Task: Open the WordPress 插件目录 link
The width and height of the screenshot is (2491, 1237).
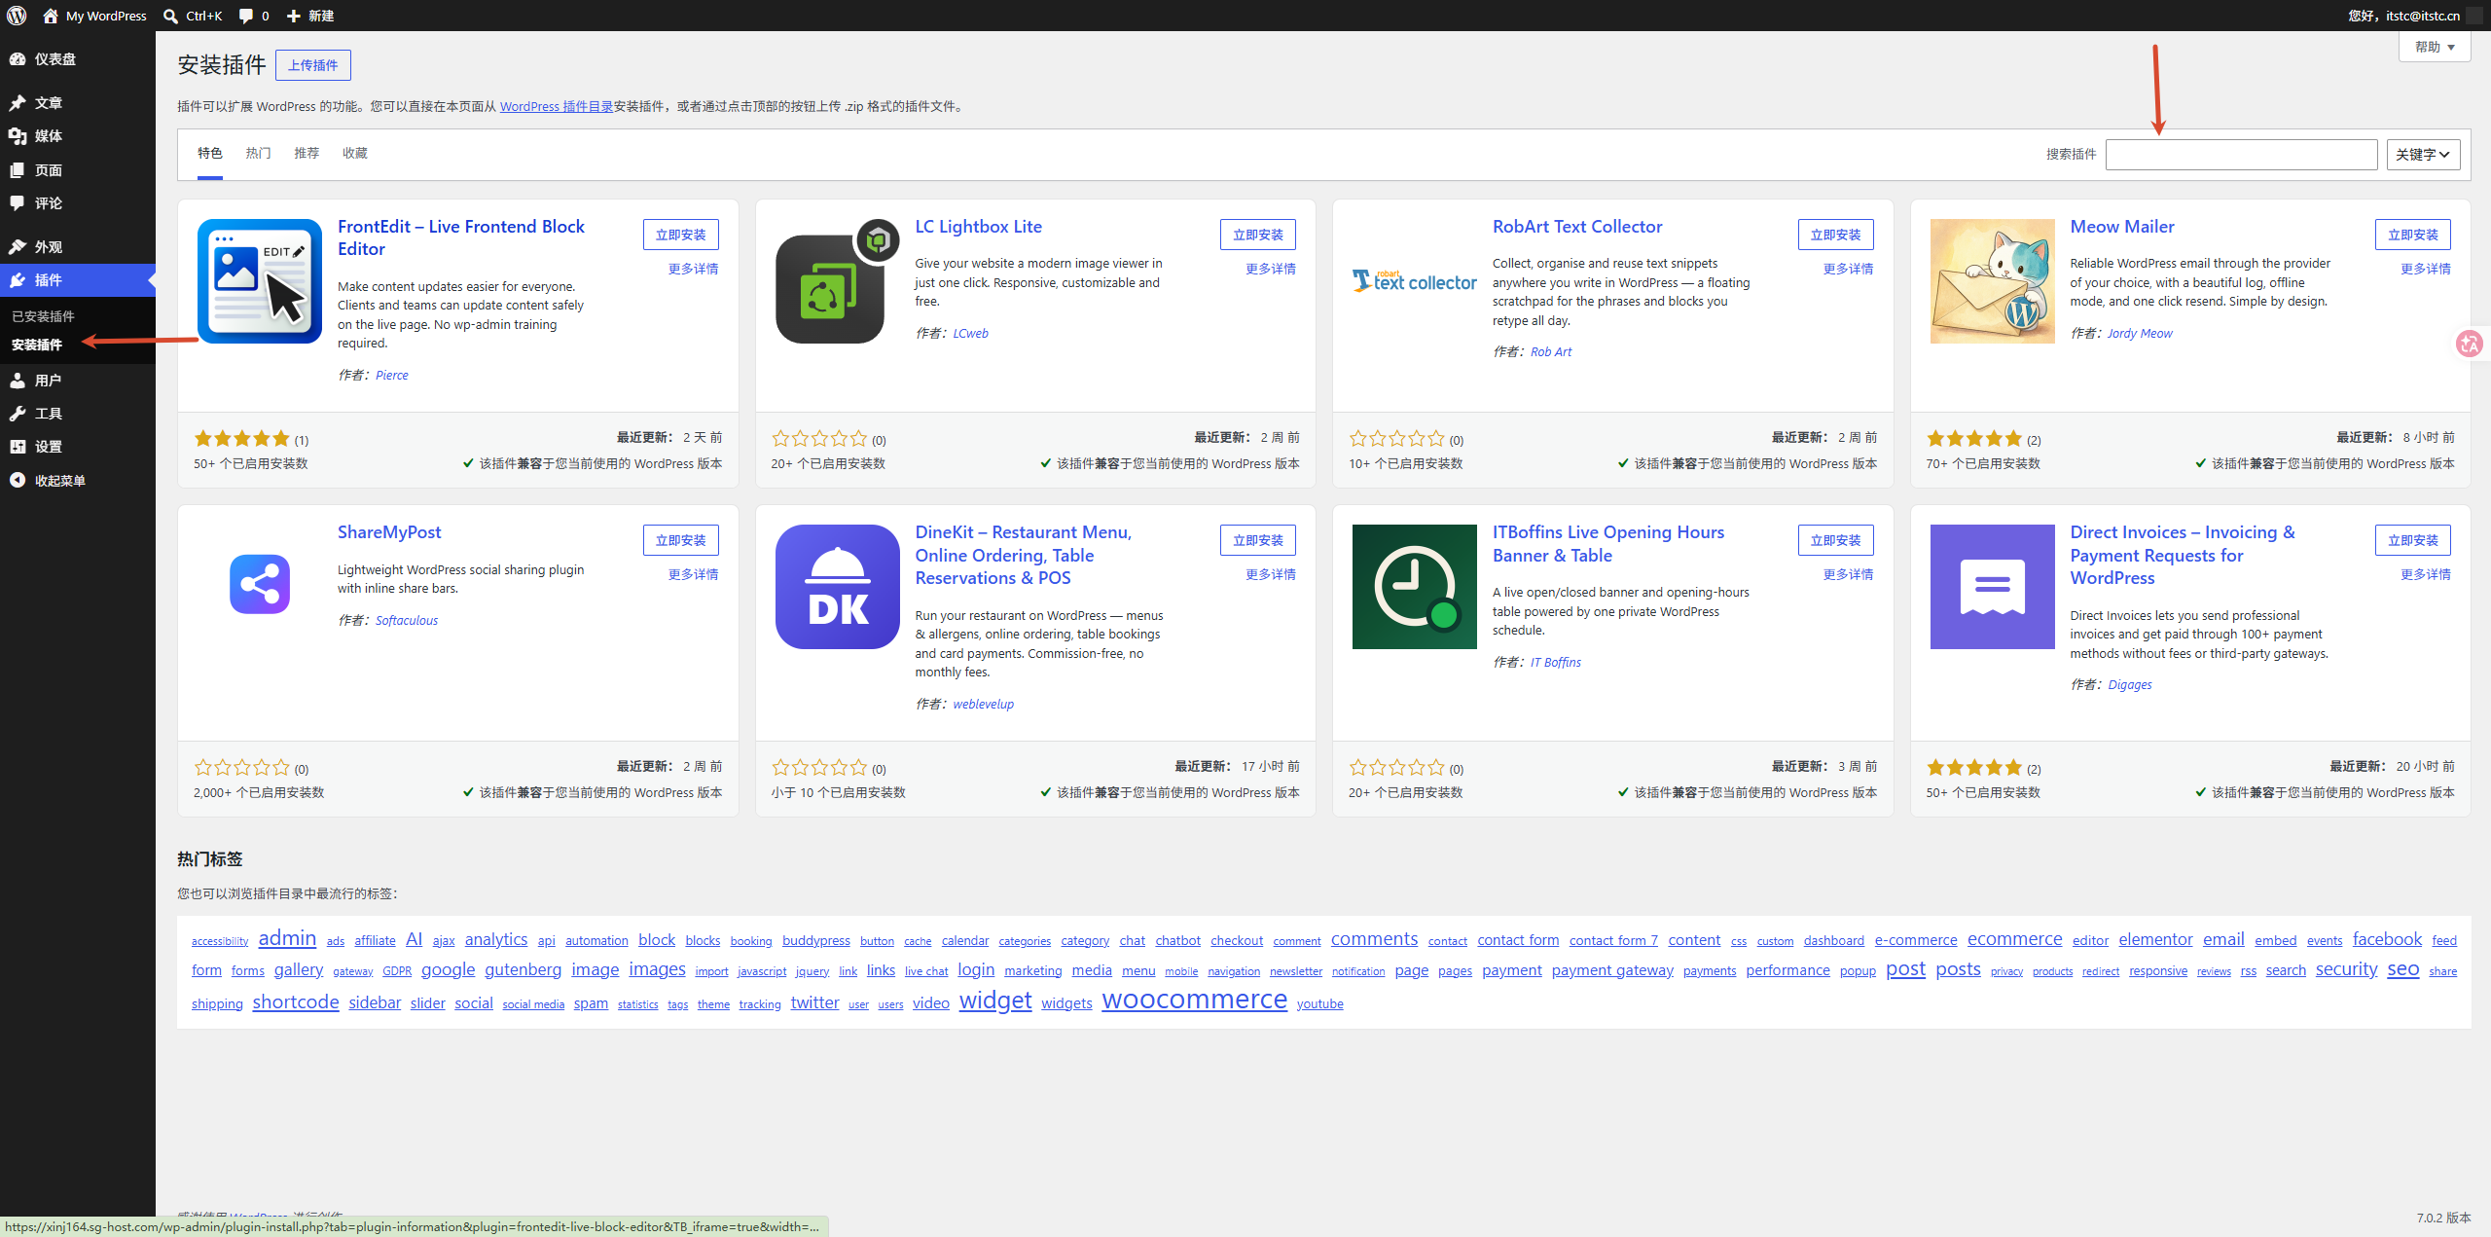Action: pyautogui.click(x=557, y=107)
